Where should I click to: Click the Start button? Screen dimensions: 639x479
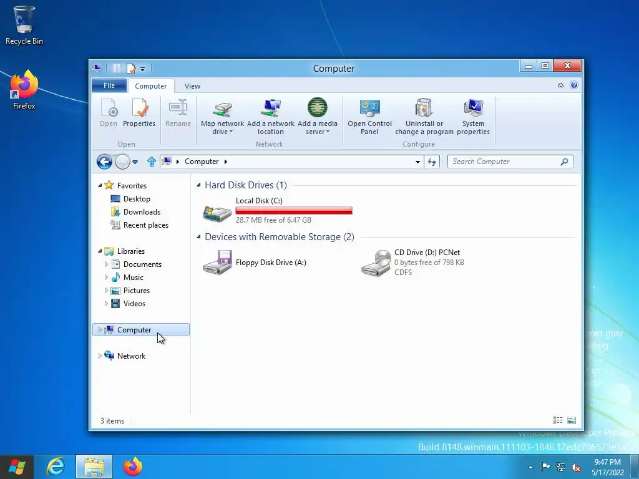point(17,467)
